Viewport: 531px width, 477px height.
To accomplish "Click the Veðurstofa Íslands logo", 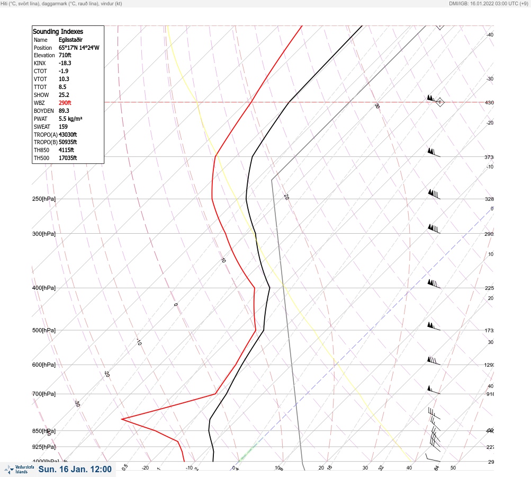I will point(19,469).
